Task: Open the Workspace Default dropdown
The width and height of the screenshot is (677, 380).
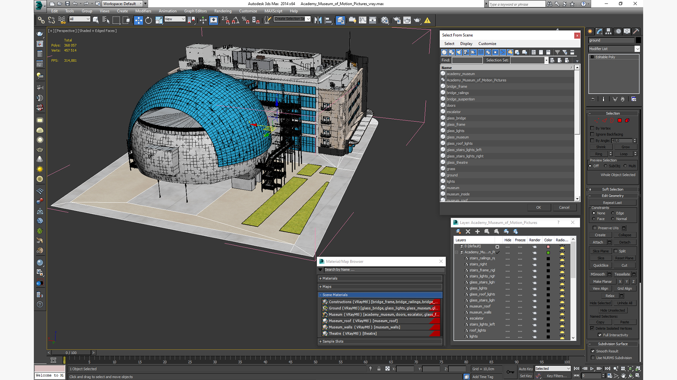Action: click(122, 4)
